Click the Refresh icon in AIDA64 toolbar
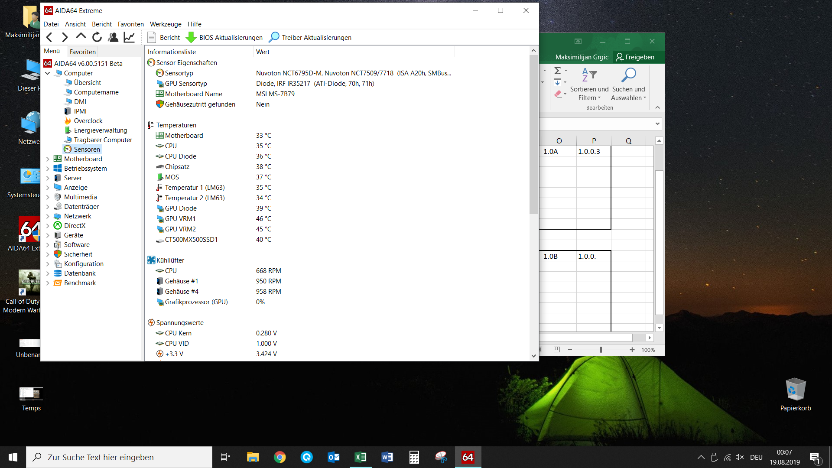The width and height of the screenshot is (832, 468). pos(97,37)
